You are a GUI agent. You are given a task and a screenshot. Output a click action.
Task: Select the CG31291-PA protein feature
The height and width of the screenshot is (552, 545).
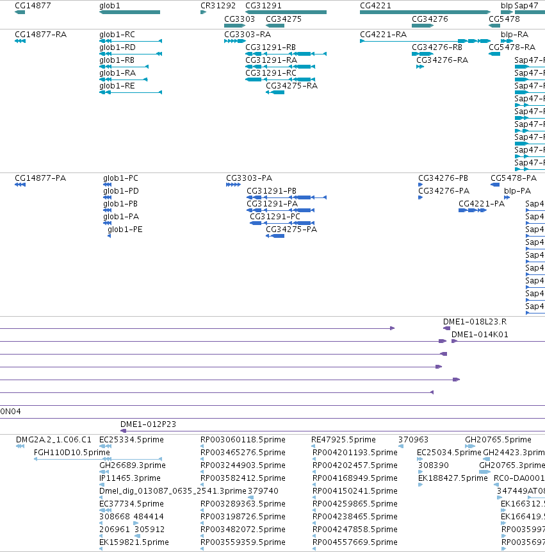(281, 210)
